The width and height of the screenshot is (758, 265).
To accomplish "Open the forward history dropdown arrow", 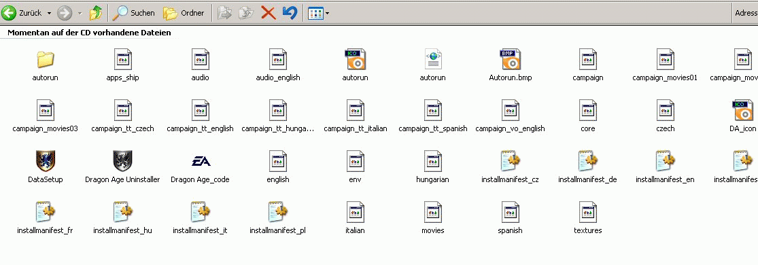I will coord(80,13).
